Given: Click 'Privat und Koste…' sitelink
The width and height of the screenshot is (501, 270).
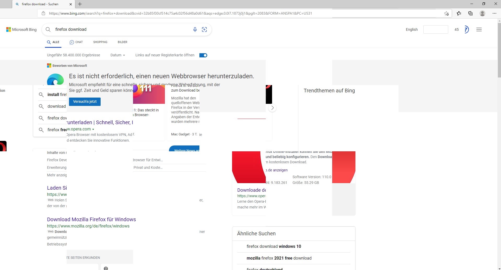Looking at the screenshot, I should tap(148, 167).
